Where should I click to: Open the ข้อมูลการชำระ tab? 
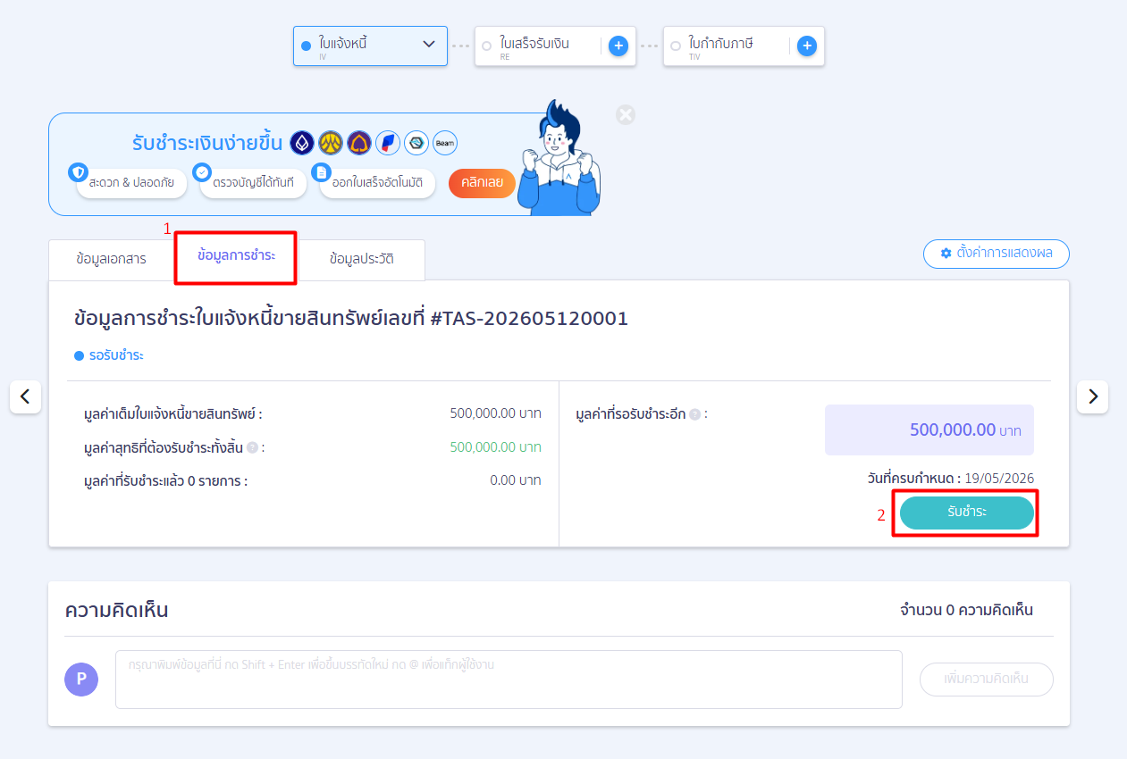(x=237, y=256)
